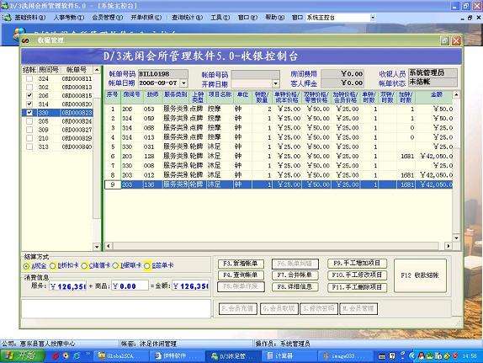Click the table's horizontal scrollbar right arrow
This screenshot has width=483, height=363.
448,246
